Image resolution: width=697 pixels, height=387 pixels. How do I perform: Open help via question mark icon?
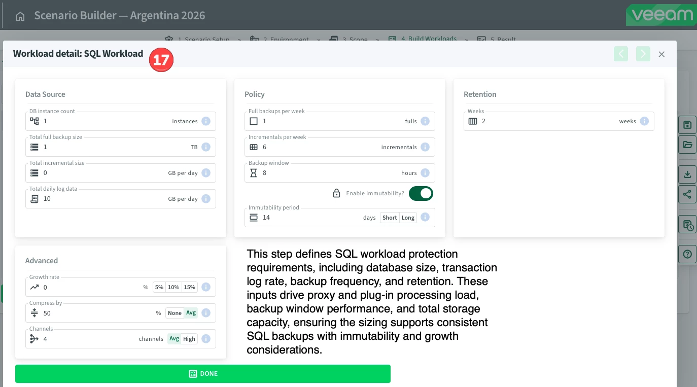point(687,254)
